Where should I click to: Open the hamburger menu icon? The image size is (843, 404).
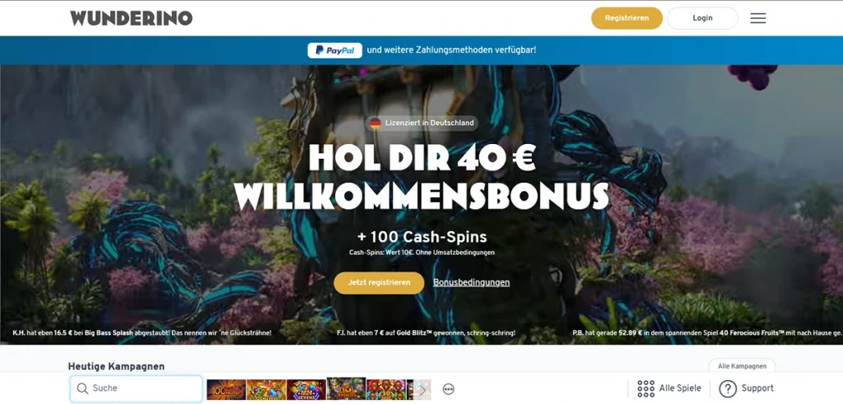(758, 18)
